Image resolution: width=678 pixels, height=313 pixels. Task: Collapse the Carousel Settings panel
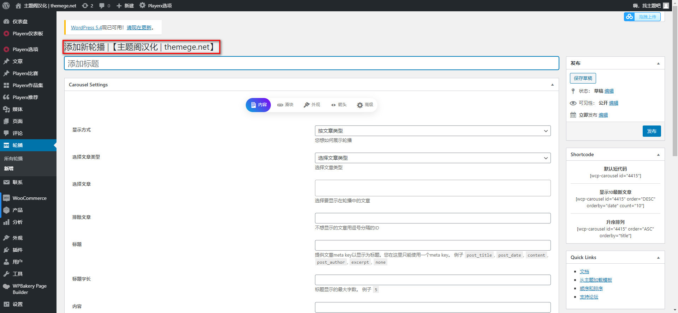click(x=552, y=85)
